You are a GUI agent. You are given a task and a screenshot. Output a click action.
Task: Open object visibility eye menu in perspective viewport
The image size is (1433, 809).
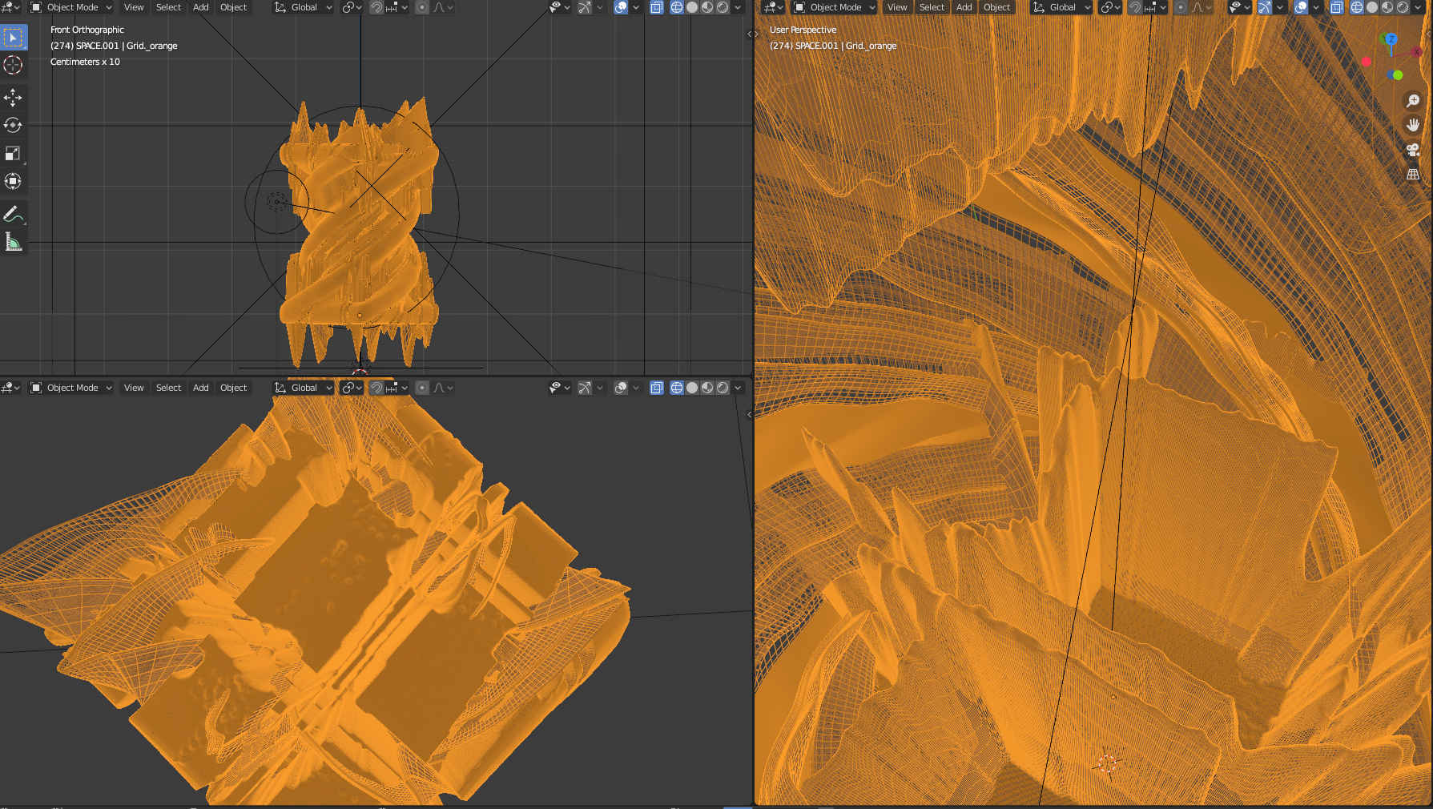[1239, 7]
